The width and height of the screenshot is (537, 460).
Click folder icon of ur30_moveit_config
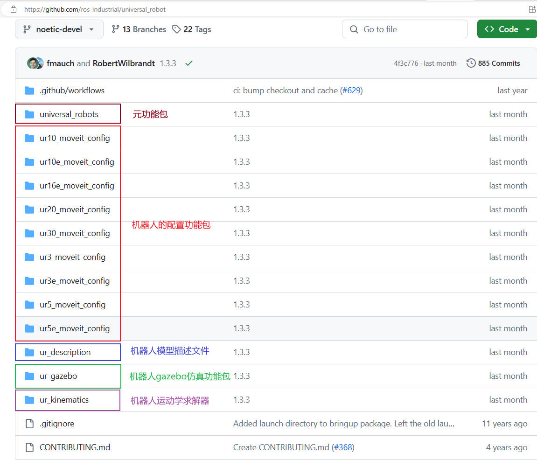29,233
